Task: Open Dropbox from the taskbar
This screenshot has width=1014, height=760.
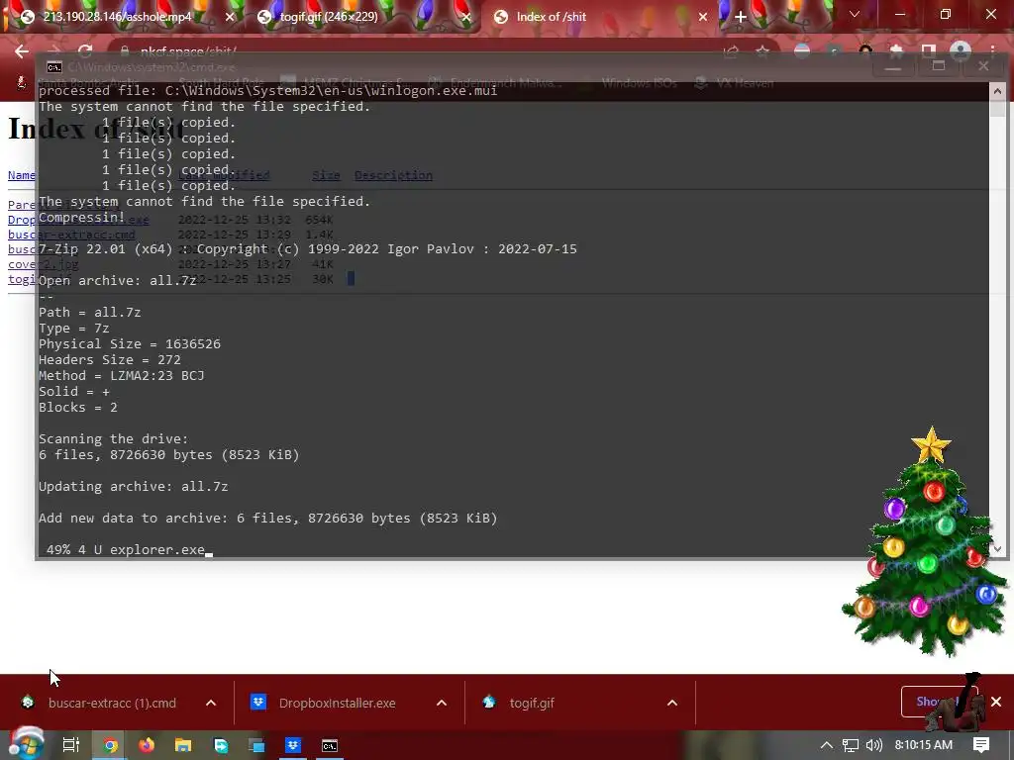Action: click(293, 745)
